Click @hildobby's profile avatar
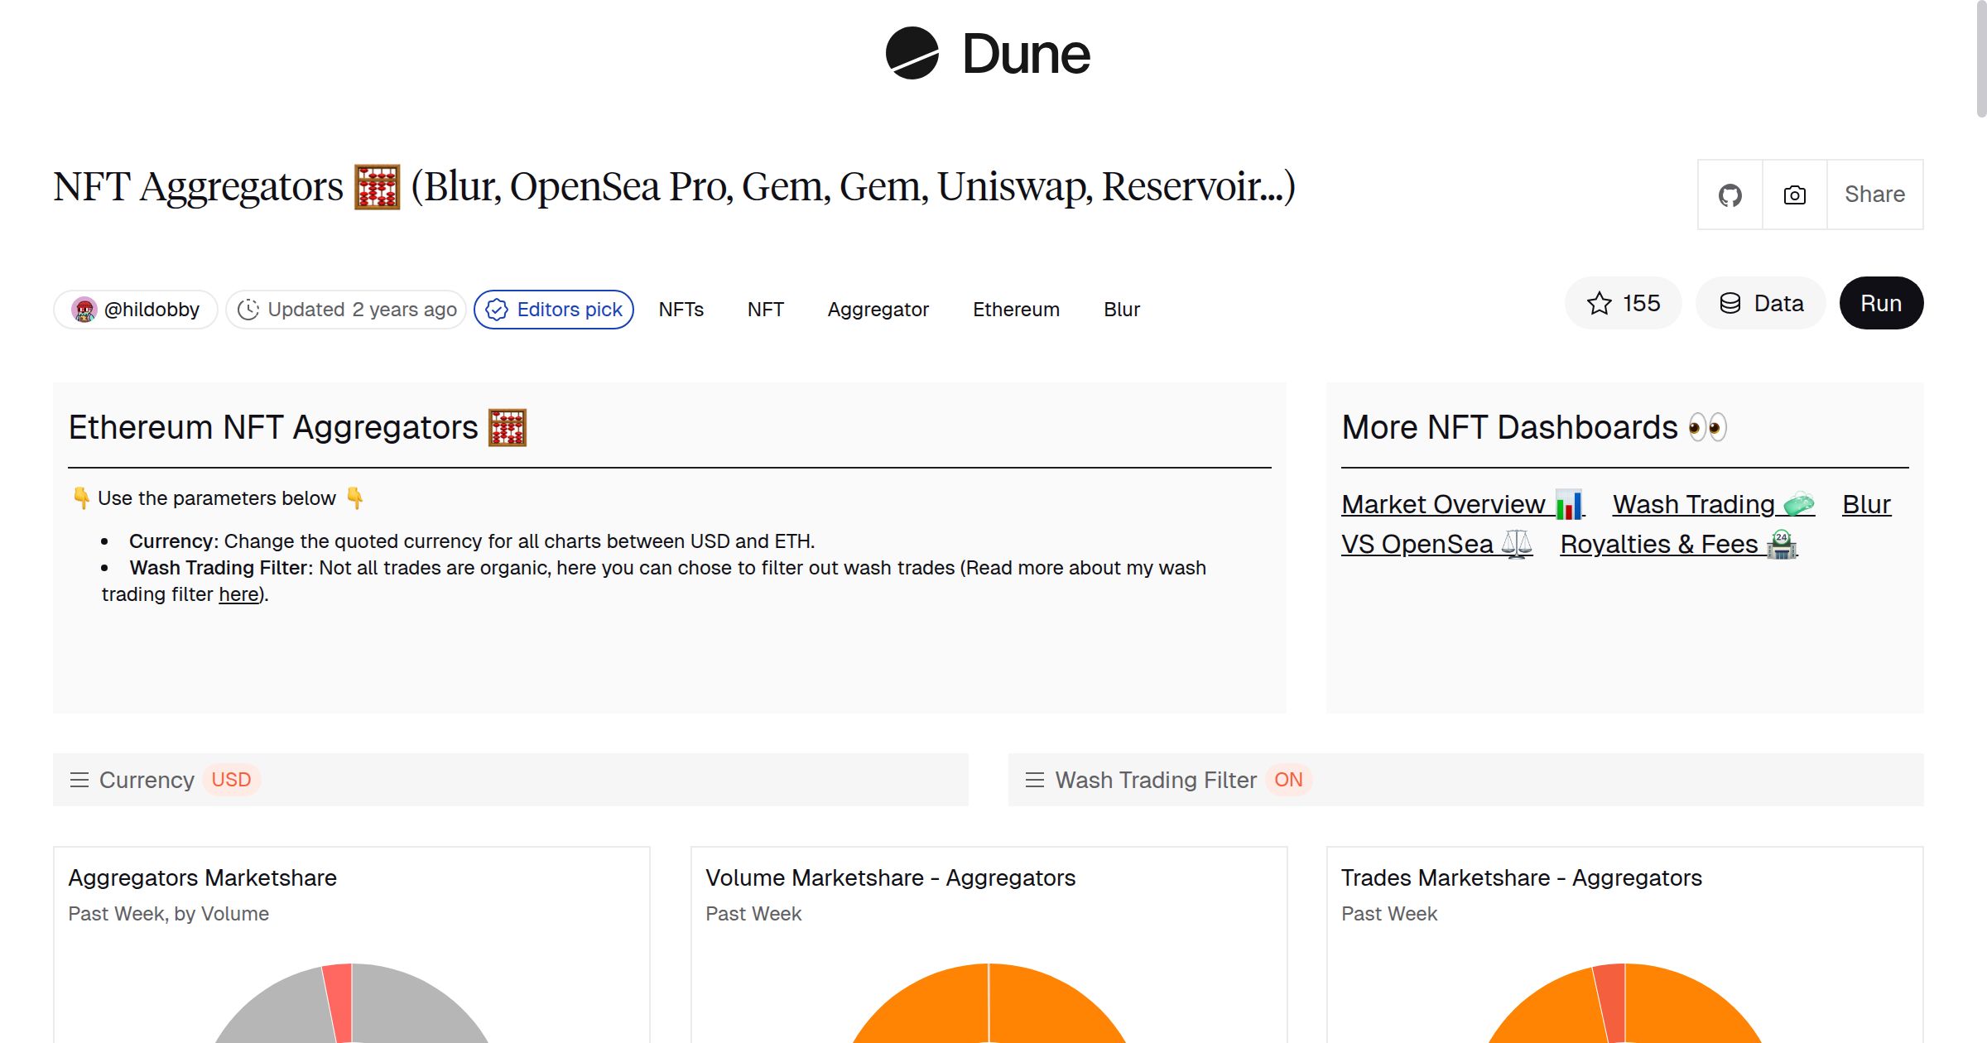1987x1043 pixels. point(85,309)
